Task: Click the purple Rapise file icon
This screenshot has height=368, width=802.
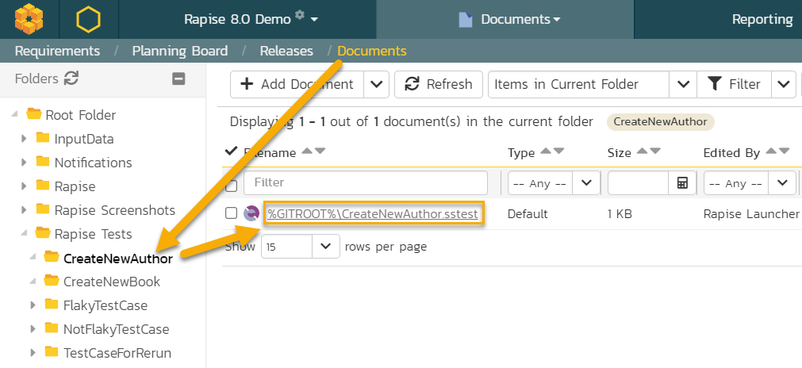Action: tap(251, 213)
